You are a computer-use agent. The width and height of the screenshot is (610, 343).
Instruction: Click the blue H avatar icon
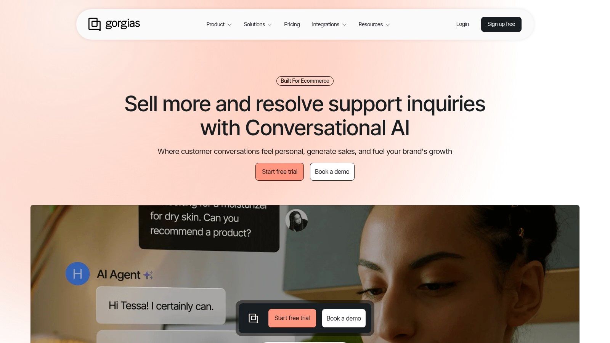coord(78,274)
